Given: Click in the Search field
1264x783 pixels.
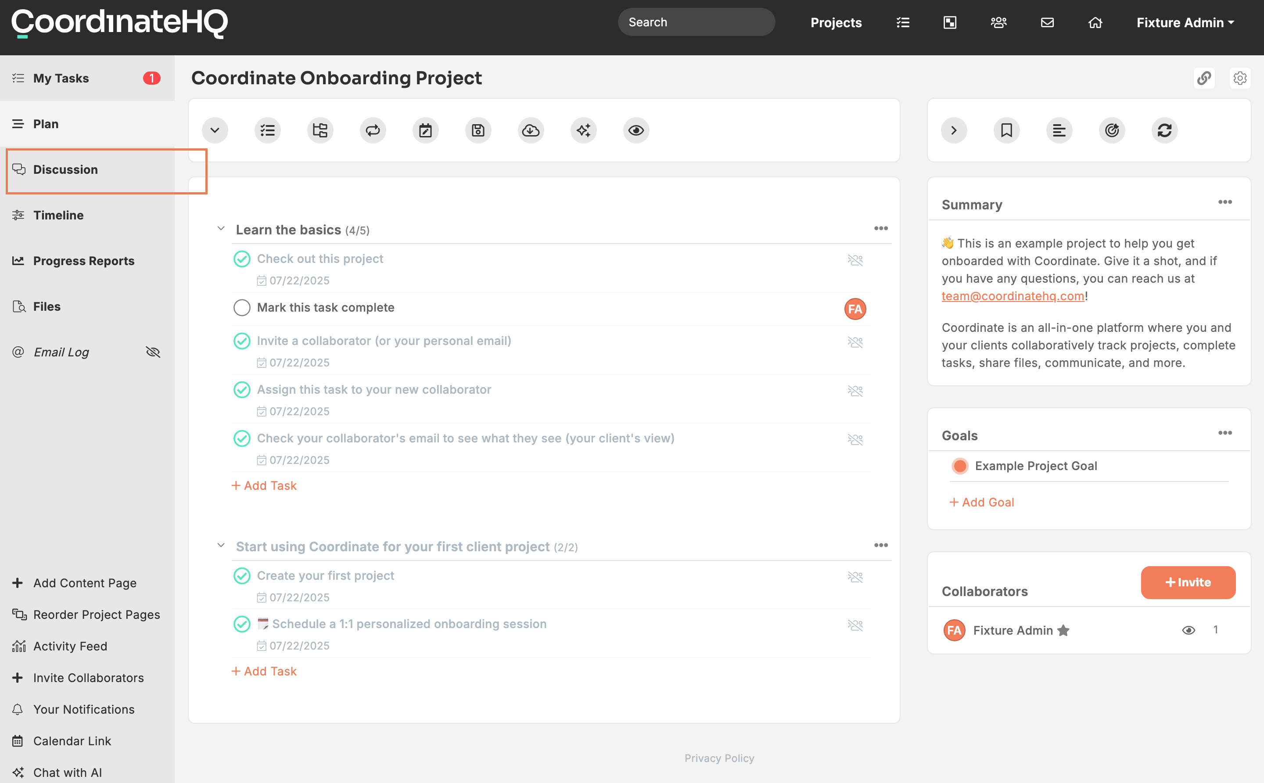Looking at the screenshot, I should tap(696, 22).
